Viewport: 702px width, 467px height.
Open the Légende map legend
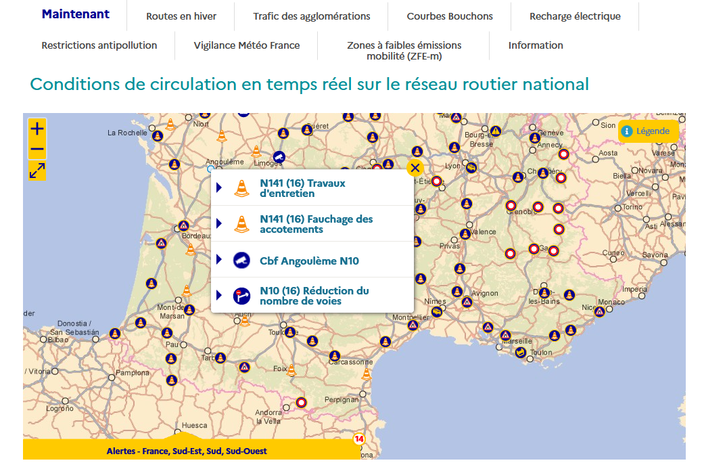[x=647, y=131]
